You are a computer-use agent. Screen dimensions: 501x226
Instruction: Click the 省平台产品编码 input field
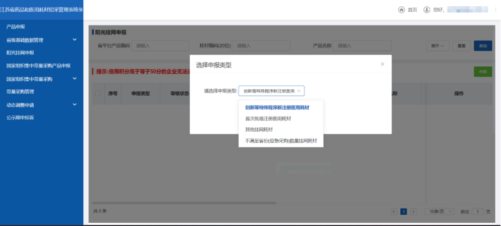pyautogui.click(x=160, y=46)
